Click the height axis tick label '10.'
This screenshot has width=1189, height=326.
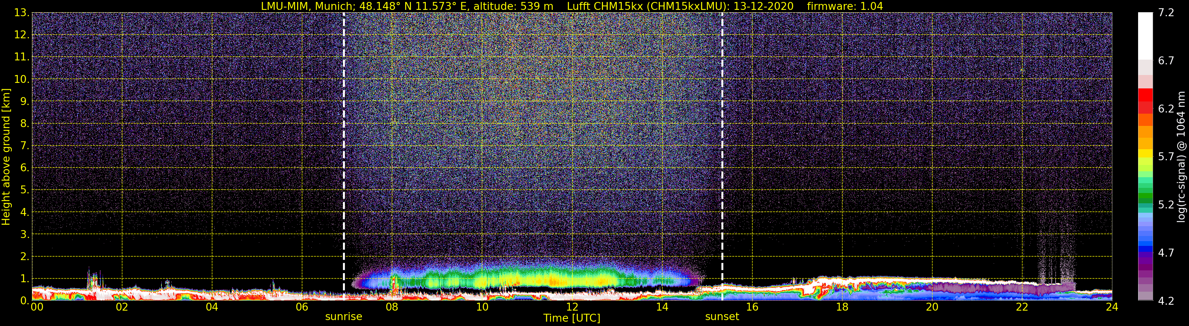(x=22, y=79)
